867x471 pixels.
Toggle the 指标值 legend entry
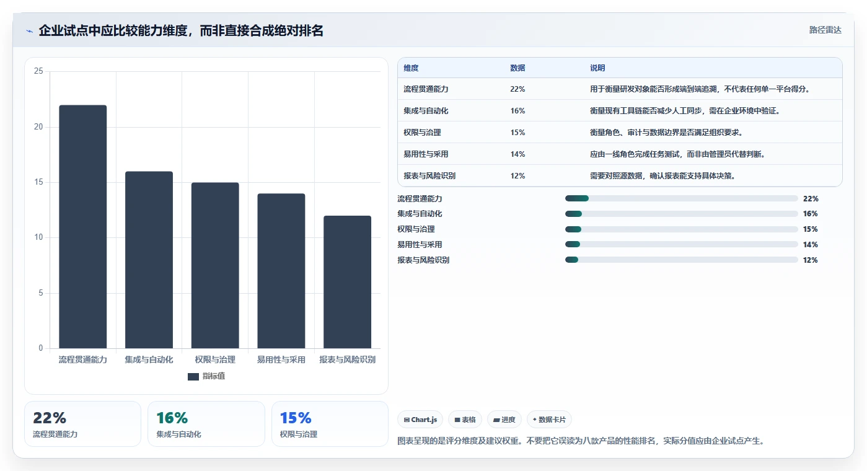pyautogui.click(x=206, y=376)
